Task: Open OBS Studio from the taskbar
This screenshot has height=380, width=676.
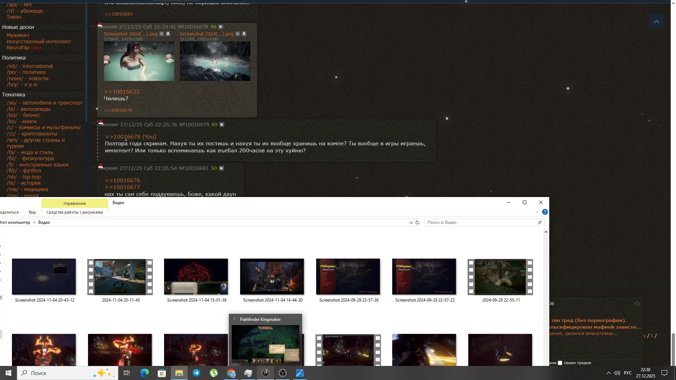Action: (x=282, y=373)
